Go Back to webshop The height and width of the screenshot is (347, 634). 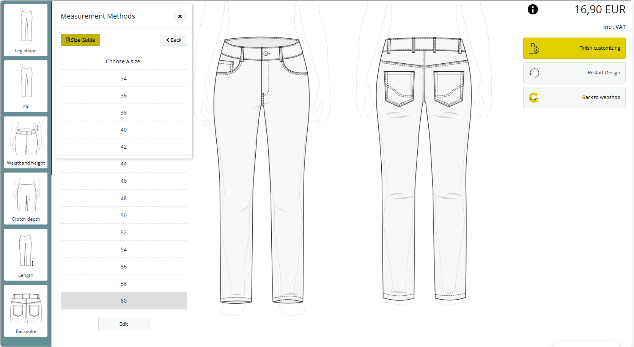[574, 97]
